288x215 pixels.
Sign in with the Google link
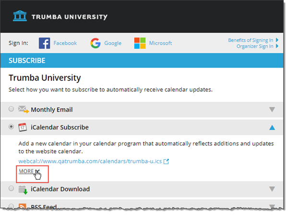click(113, 43)
